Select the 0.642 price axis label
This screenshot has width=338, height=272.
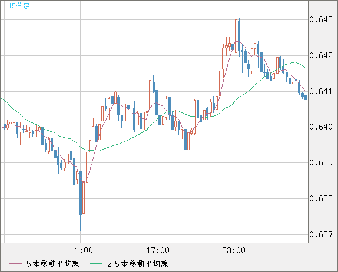click(321, 55)
